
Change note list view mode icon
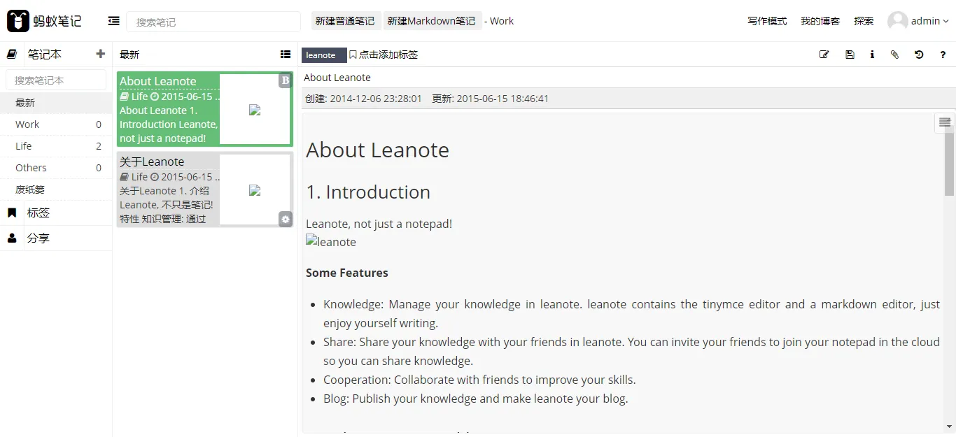285,54
